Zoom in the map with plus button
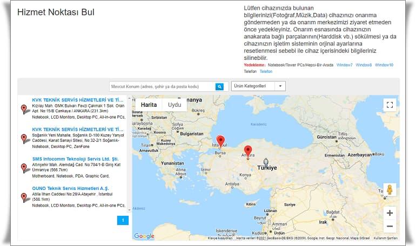This screenshot has height=246, width=416. tap(390, 213)
